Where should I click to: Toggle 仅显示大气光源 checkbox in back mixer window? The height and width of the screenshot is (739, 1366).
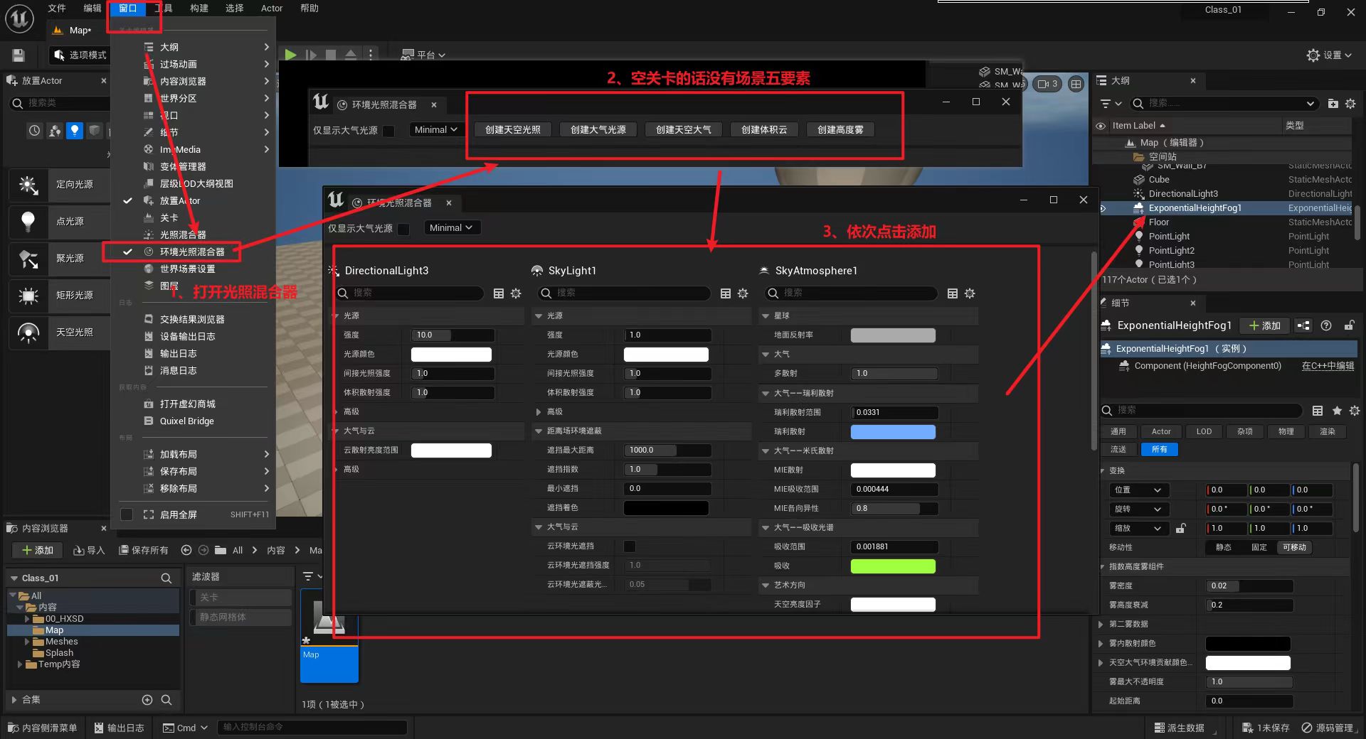388,131
